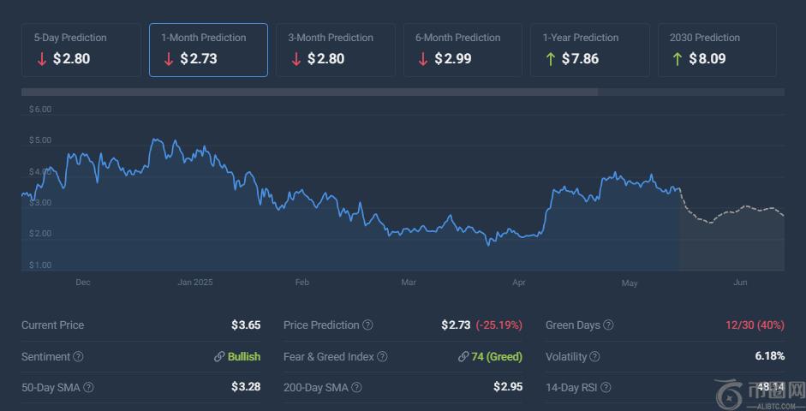
Task: Select the 1-Year Prediction tab
Action: (x=590, y=50)
